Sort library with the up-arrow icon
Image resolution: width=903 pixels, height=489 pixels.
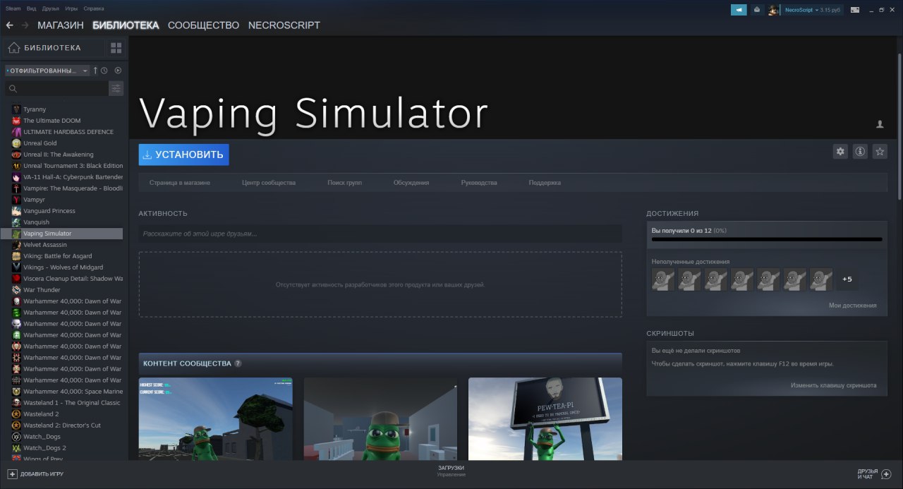click(95, 71)
